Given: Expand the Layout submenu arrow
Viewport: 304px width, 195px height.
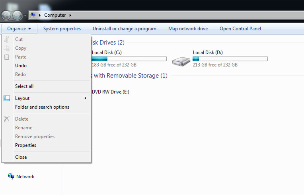Looking at the screenshot, I should (86, 98).
